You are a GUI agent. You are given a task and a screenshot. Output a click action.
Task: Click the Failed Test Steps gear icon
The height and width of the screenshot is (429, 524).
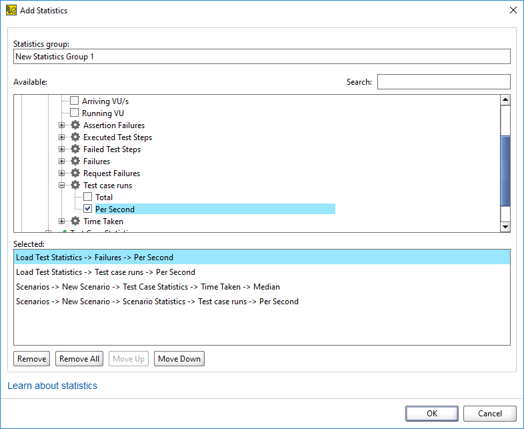click(x=75, y=149)
